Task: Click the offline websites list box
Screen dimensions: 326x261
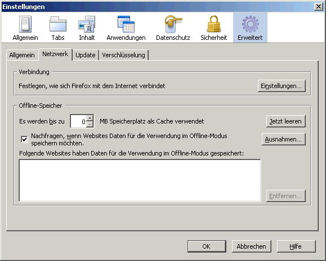Action: click(x=140, y=180)
